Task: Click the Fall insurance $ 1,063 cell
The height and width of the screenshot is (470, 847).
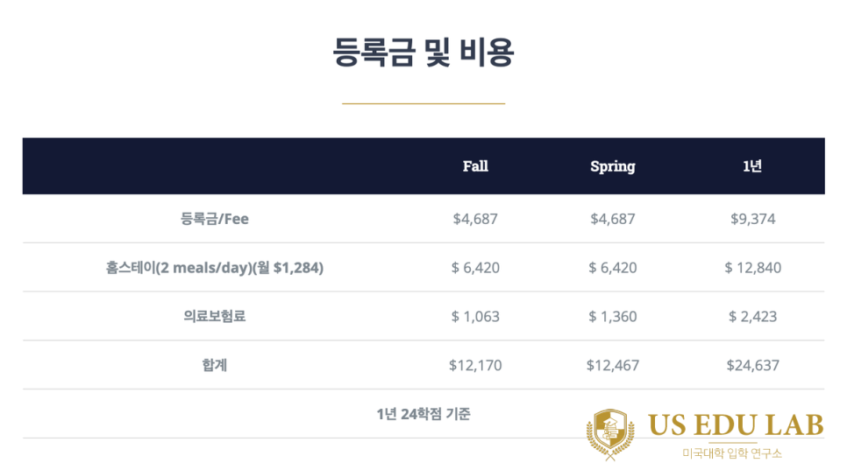Action: point(475,316)
